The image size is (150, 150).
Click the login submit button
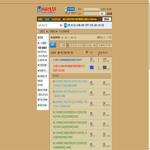[x=102, y=14]
